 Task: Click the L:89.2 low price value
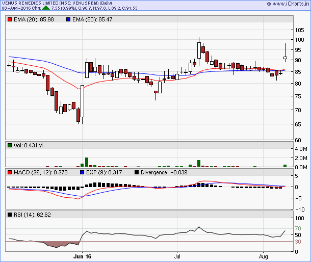115,8
